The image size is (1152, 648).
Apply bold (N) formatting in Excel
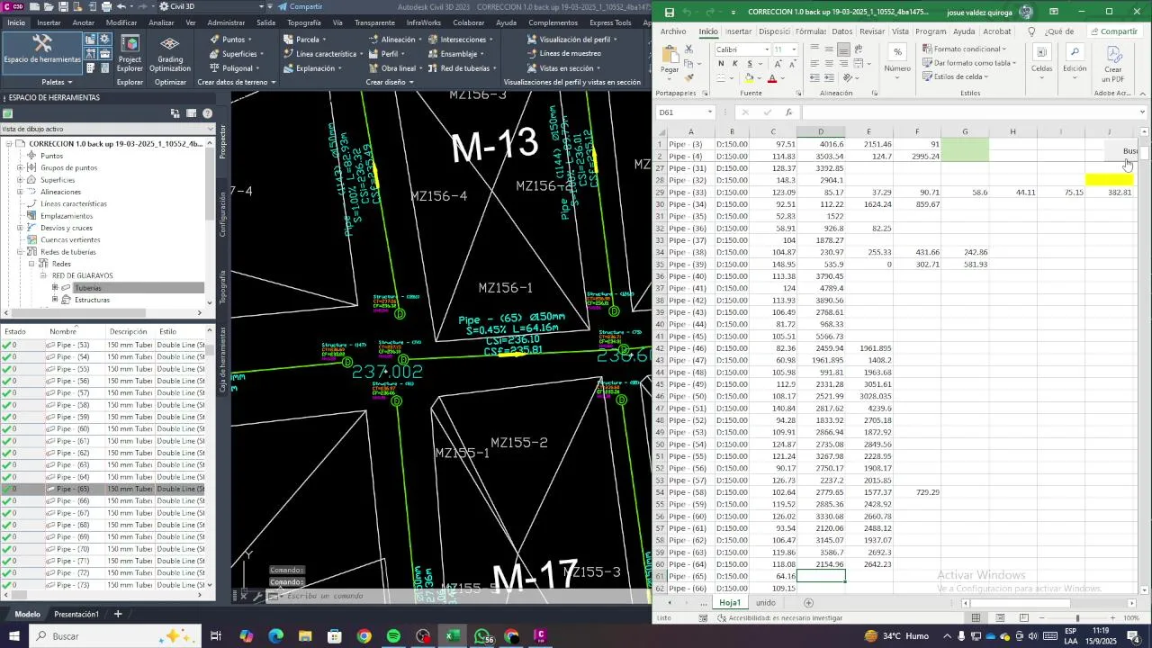[722, 64]
